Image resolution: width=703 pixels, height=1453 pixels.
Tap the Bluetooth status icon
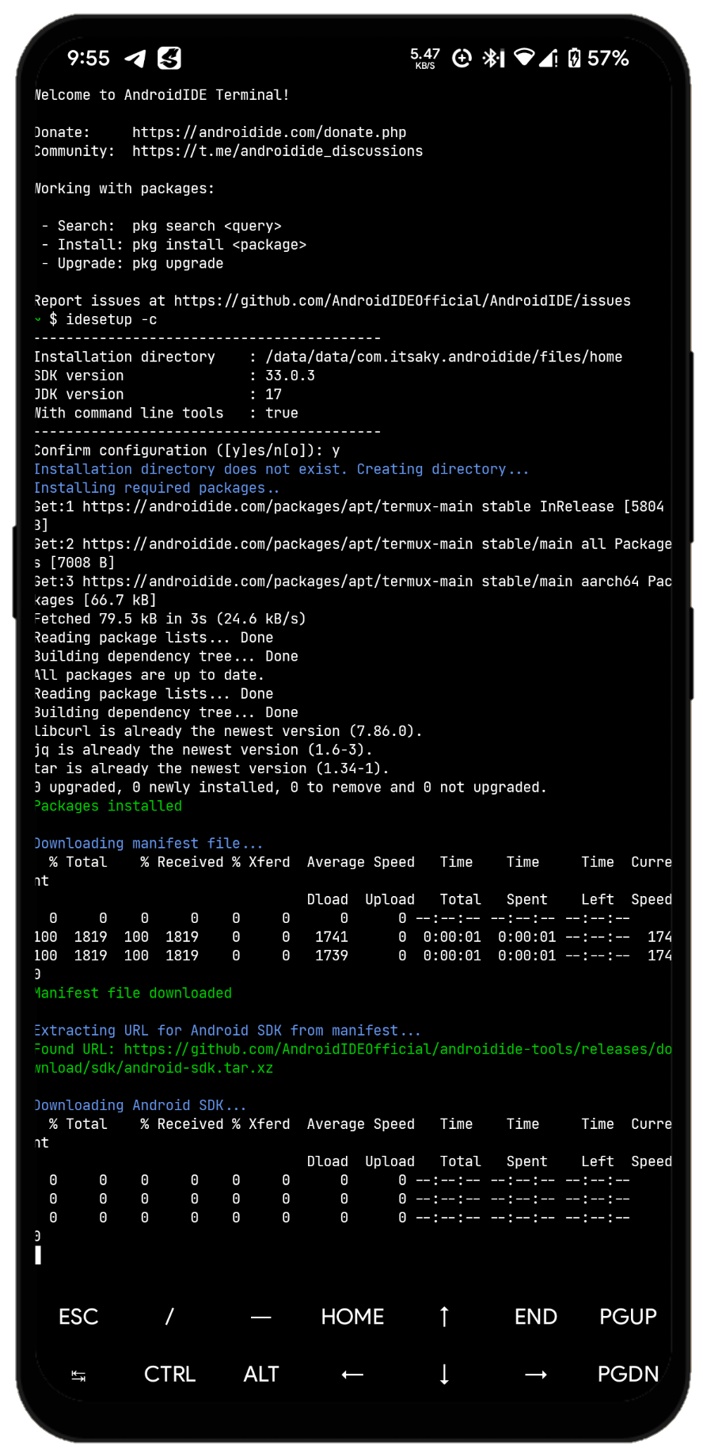point(492,58)
